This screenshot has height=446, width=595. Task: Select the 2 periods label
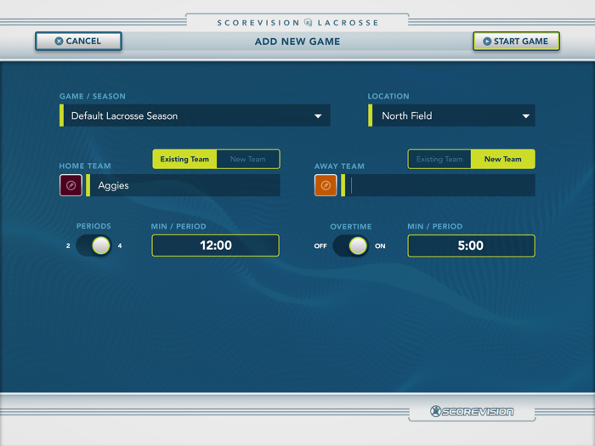click(x=68, y=246)
